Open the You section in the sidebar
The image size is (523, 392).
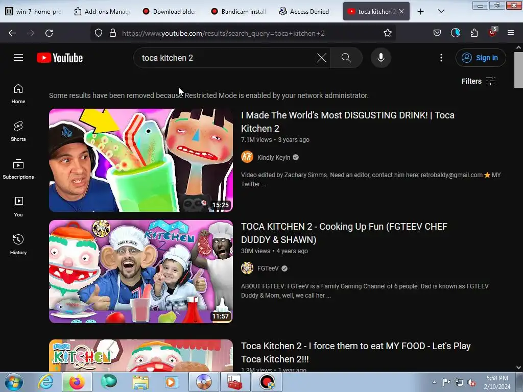[18, 207]
